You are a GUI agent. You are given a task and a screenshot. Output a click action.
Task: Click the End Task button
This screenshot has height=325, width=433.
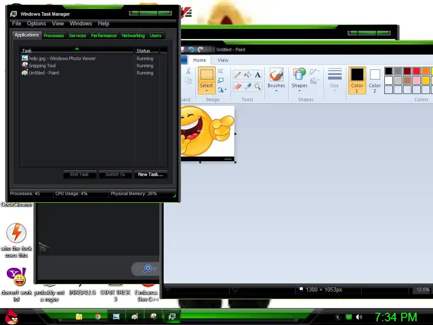(x=79, y=174)
